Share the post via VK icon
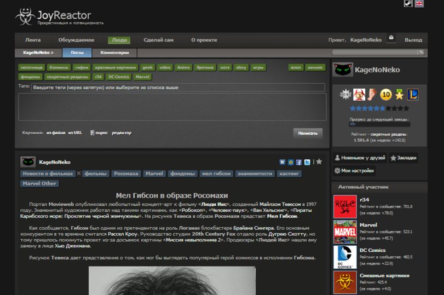The image size is (444, 295). point(282,162)
